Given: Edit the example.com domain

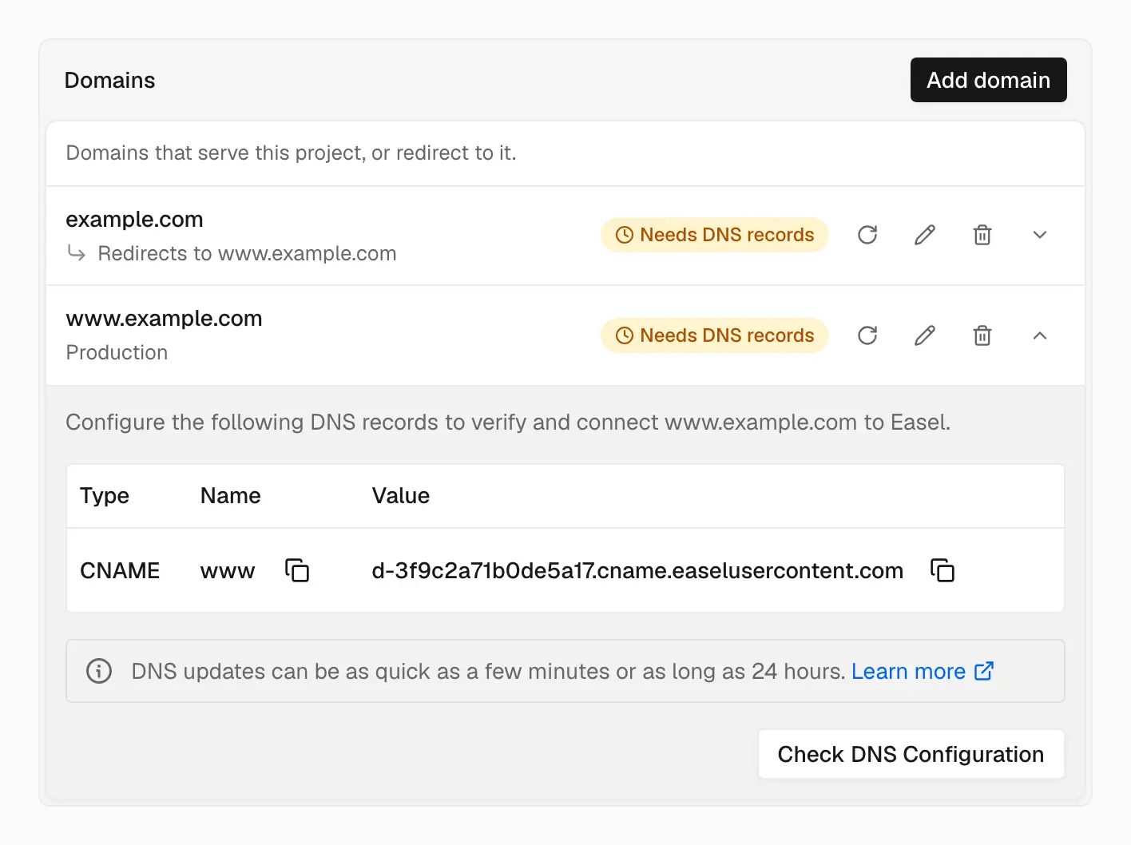Looking at the screenshot, I should click(925, 235).
